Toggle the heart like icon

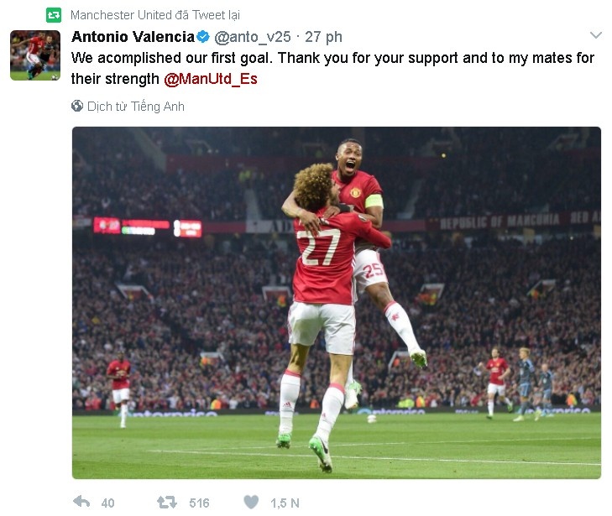pos(251,502)
